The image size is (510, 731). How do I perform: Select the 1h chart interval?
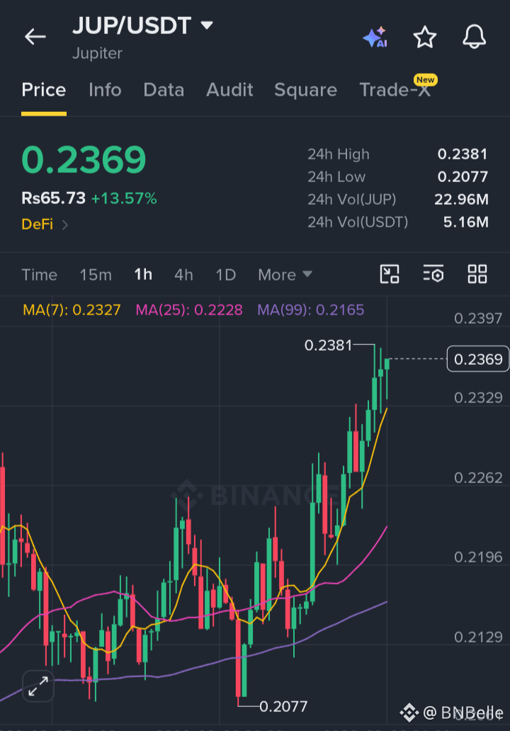click(x=143, y=275)
